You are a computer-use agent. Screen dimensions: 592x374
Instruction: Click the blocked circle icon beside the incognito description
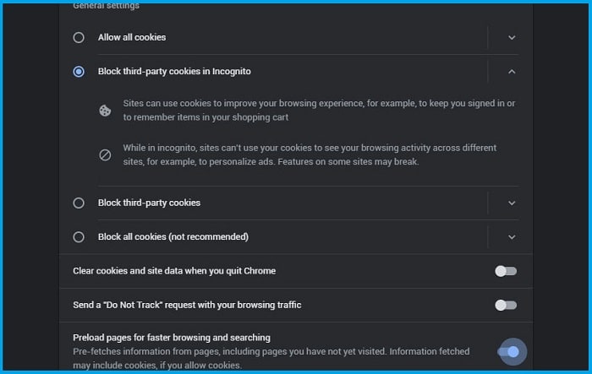(105, 155)
